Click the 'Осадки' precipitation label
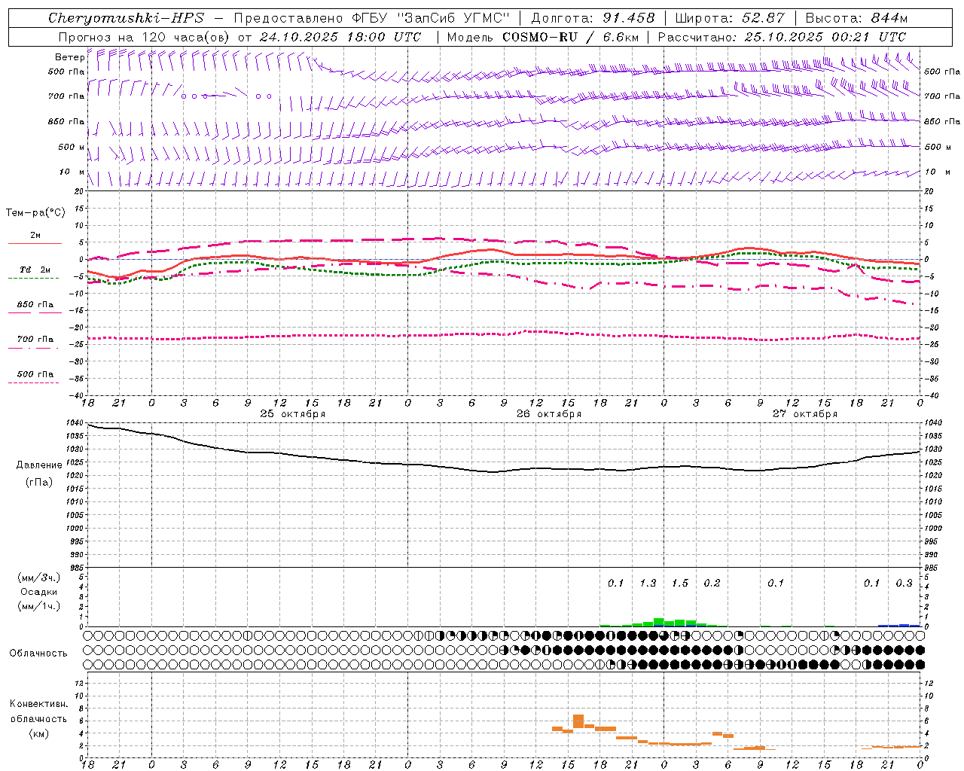Screen dimensions: 964x771 38,592
